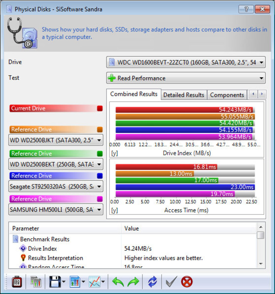This screenshot has height=294, width=275.
Task: Open the Drive selection dropdown
Action: tap(186, 62)
